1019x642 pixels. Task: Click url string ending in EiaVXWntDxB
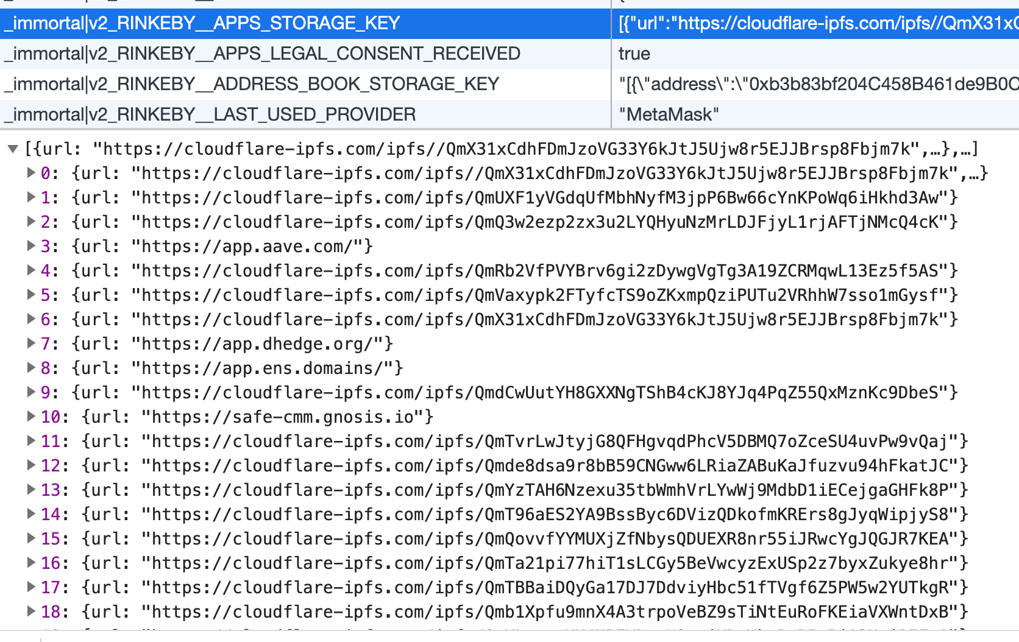pyautogui.click(x=550, y=612)
